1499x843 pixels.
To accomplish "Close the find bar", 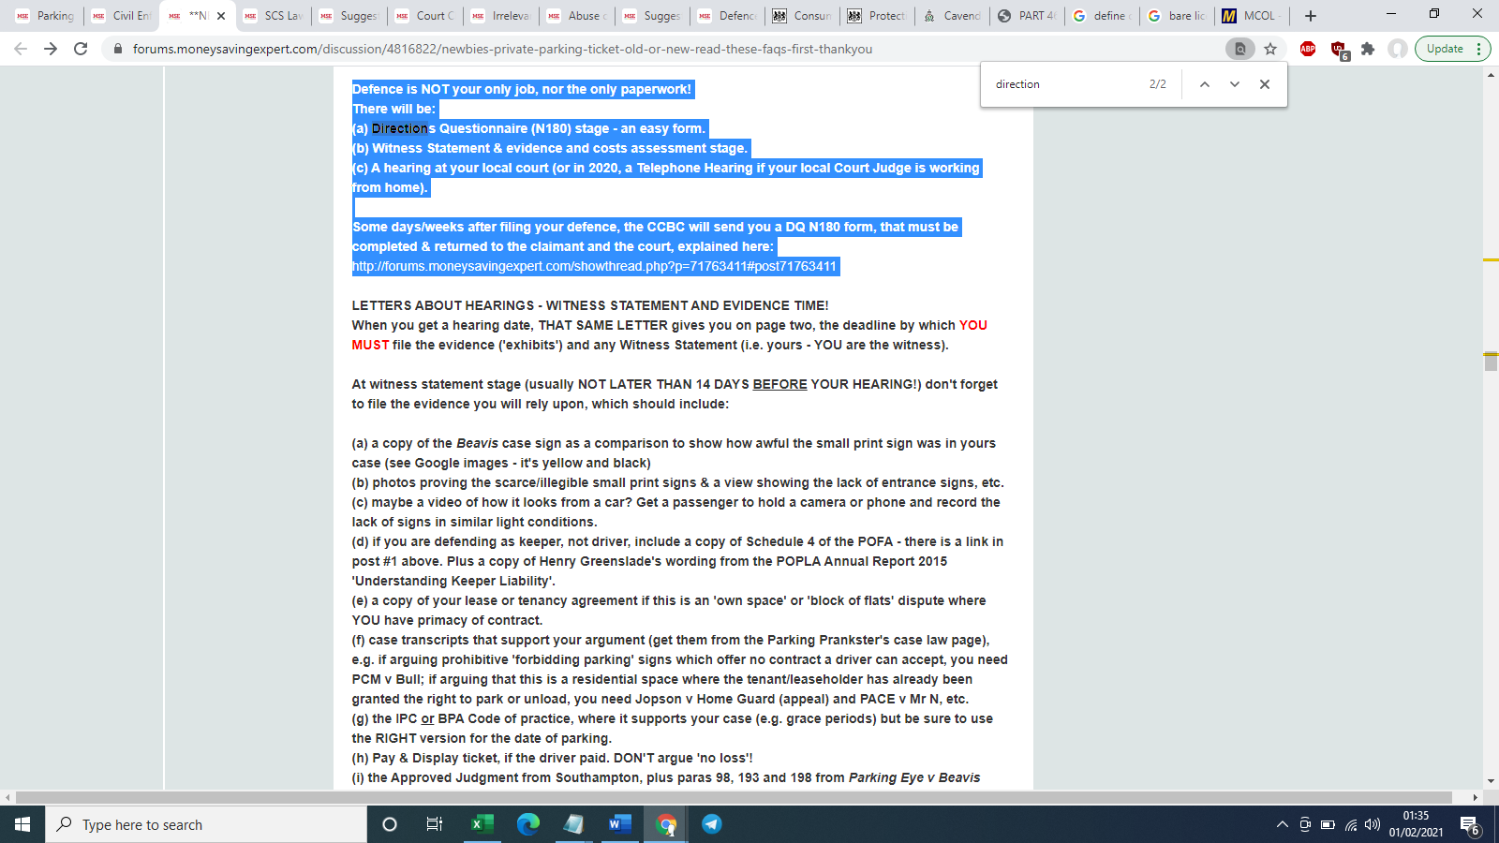I will (x=1265, y=84).
